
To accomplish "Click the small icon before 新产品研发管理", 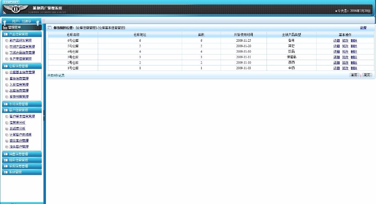I will [x=7, y=41].
